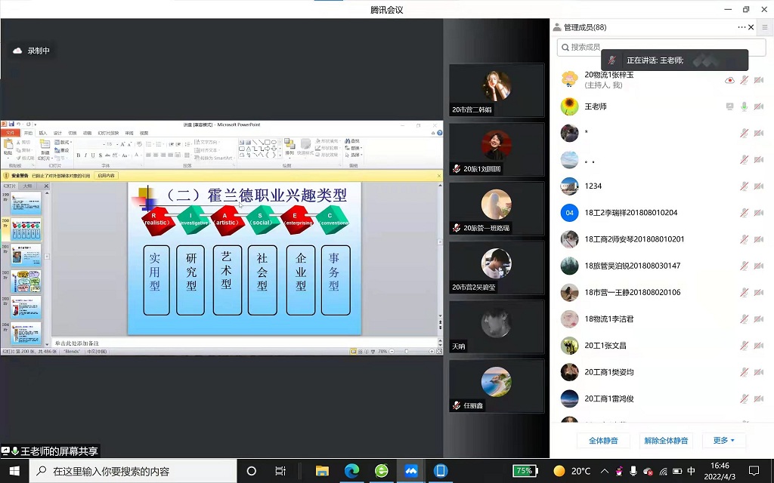The width and height of the screenshot is (774, 483).
Task: Select member 18工2李瑞祥201808010204 in the list
Action: [x=630, y=213]
